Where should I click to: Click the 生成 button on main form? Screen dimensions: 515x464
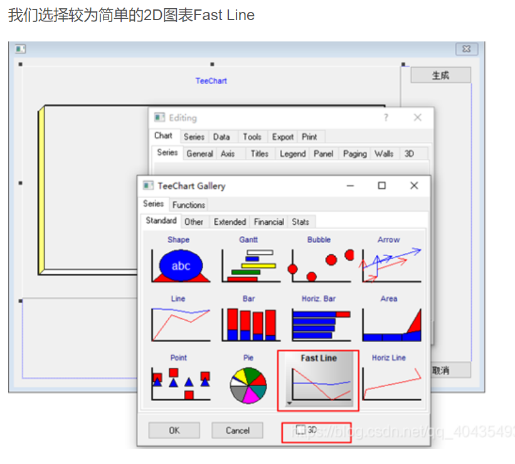point(440,75)
